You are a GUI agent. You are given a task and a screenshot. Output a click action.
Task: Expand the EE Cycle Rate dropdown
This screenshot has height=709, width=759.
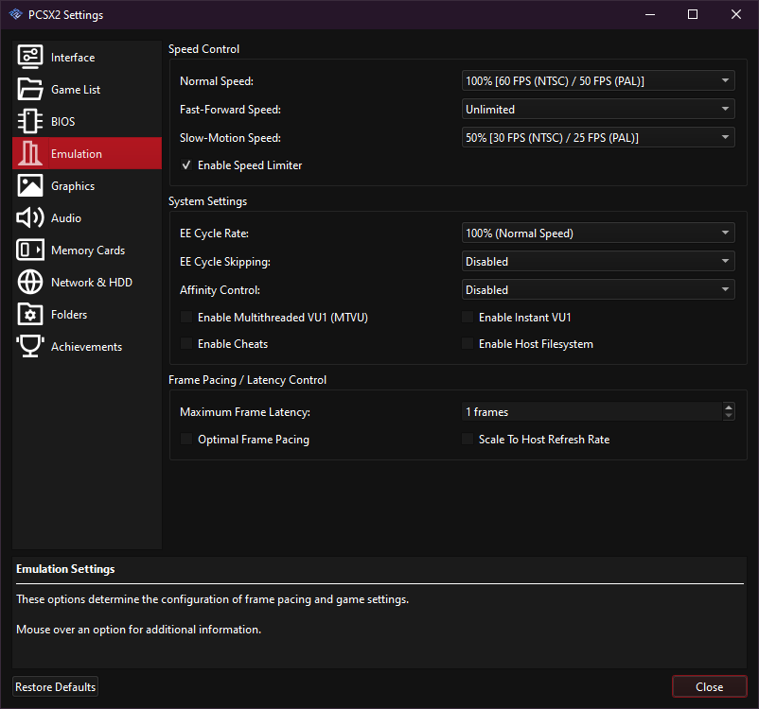[598, 233]
